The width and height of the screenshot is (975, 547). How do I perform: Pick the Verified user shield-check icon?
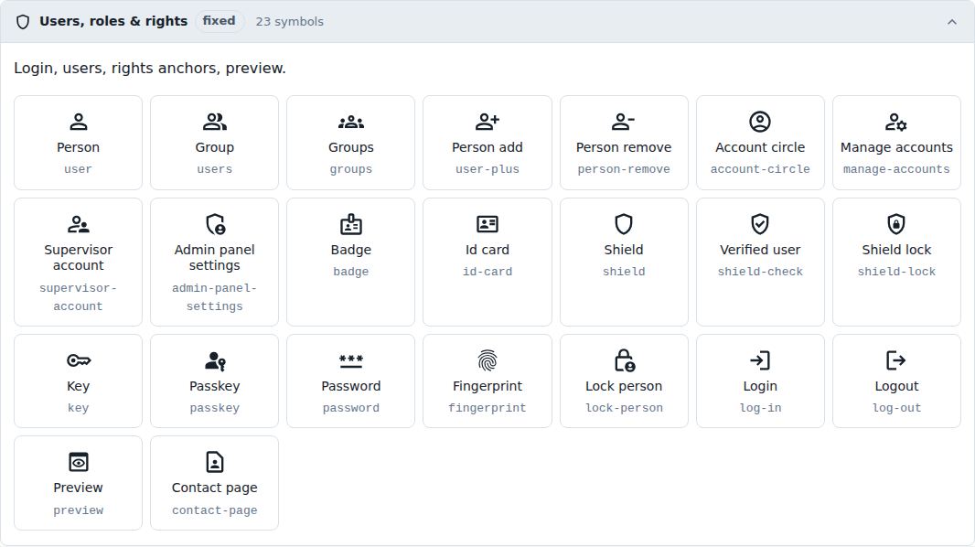click(x=760, y=224)
